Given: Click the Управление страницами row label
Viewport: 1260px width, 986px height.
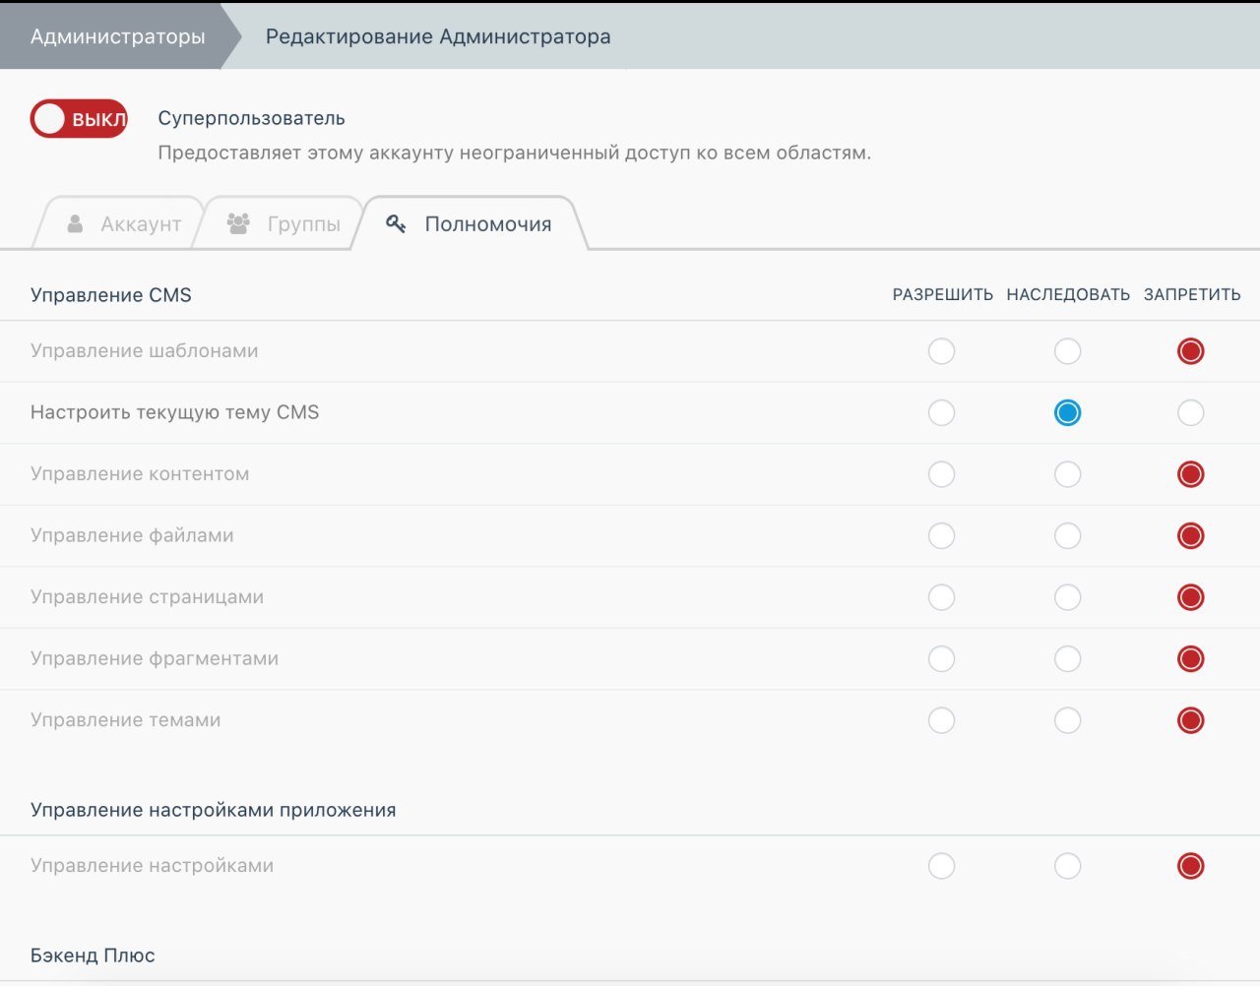Looking at the screenshot, I should [148, 597].
